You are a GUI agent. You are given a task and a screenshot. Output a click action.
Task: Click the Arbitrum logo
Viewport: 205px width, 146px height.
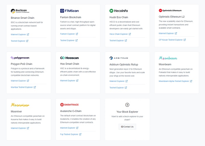tap(119, 58)
